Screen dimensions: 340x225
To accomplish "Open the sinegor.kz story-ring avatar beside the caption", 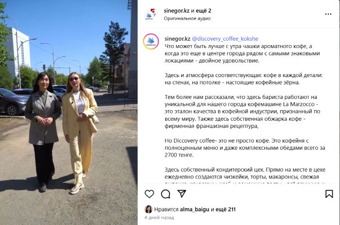I will (151, 41).
